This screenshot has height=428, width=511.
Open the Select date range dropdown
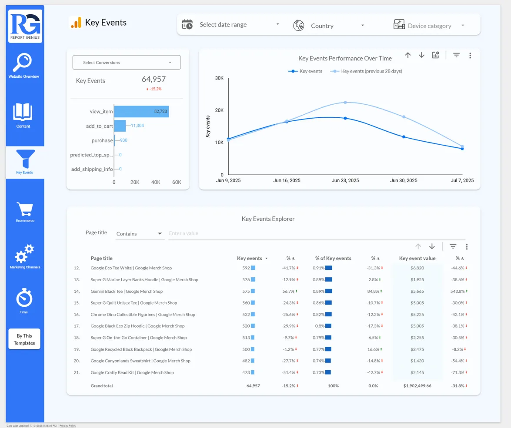point(240,24)
